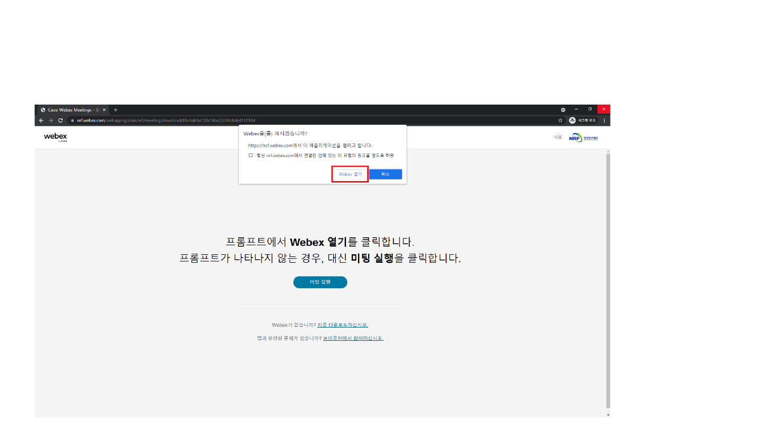Close the Cisco Webex Meetings tab
Screen dimensions: 764x430
104,110
